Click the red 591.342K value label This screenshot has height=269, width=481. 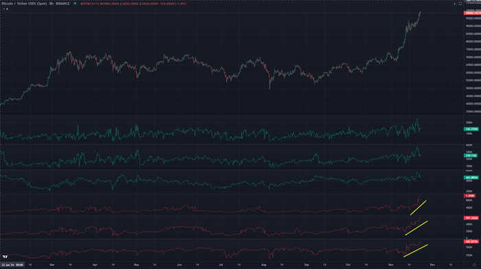(x=471, y=218)
